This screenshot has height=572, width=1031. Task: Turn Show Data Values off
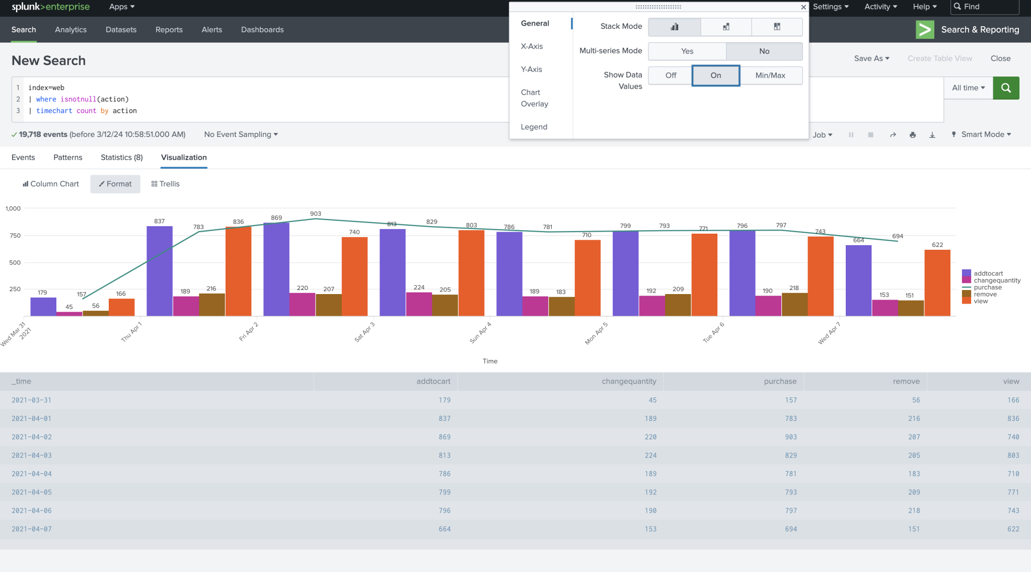670,75
